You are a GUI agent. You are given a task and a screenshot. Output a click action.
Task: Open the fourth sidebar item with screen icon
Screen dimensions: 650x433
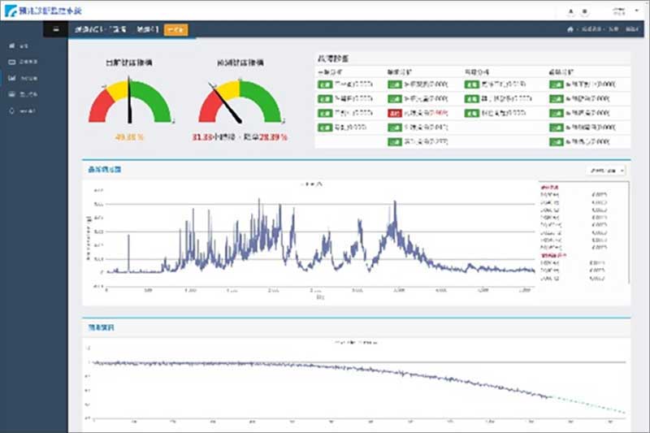[23, 94]
